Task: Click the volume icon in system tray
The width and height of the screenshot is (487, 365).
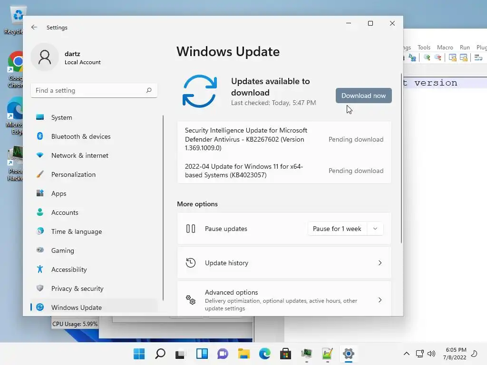Action: 431,354
